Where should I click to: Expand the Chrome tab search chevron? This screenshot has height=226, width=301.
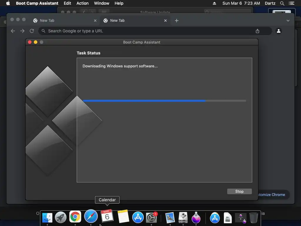point(288,21)
